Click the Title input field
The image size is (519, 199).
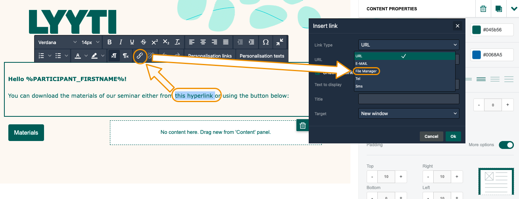pyautogui.click(x=408, y=99)
